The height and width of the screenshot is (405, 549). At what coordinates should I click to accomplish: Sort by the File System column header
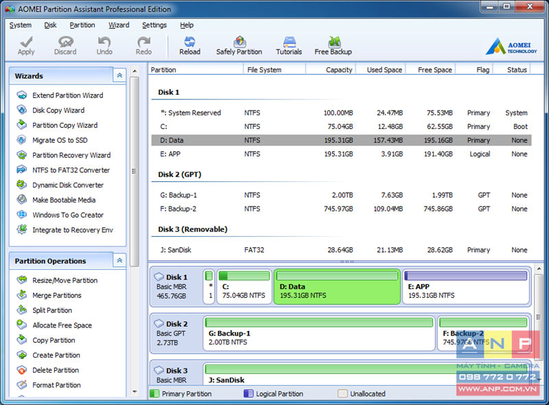click(x=274, y=70)
